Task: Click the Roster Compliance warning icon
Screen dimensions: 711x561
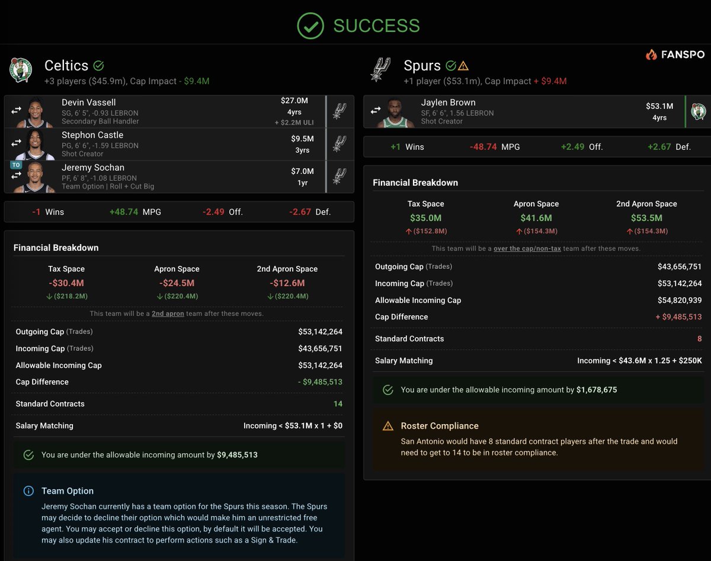Action: [388, 426]
